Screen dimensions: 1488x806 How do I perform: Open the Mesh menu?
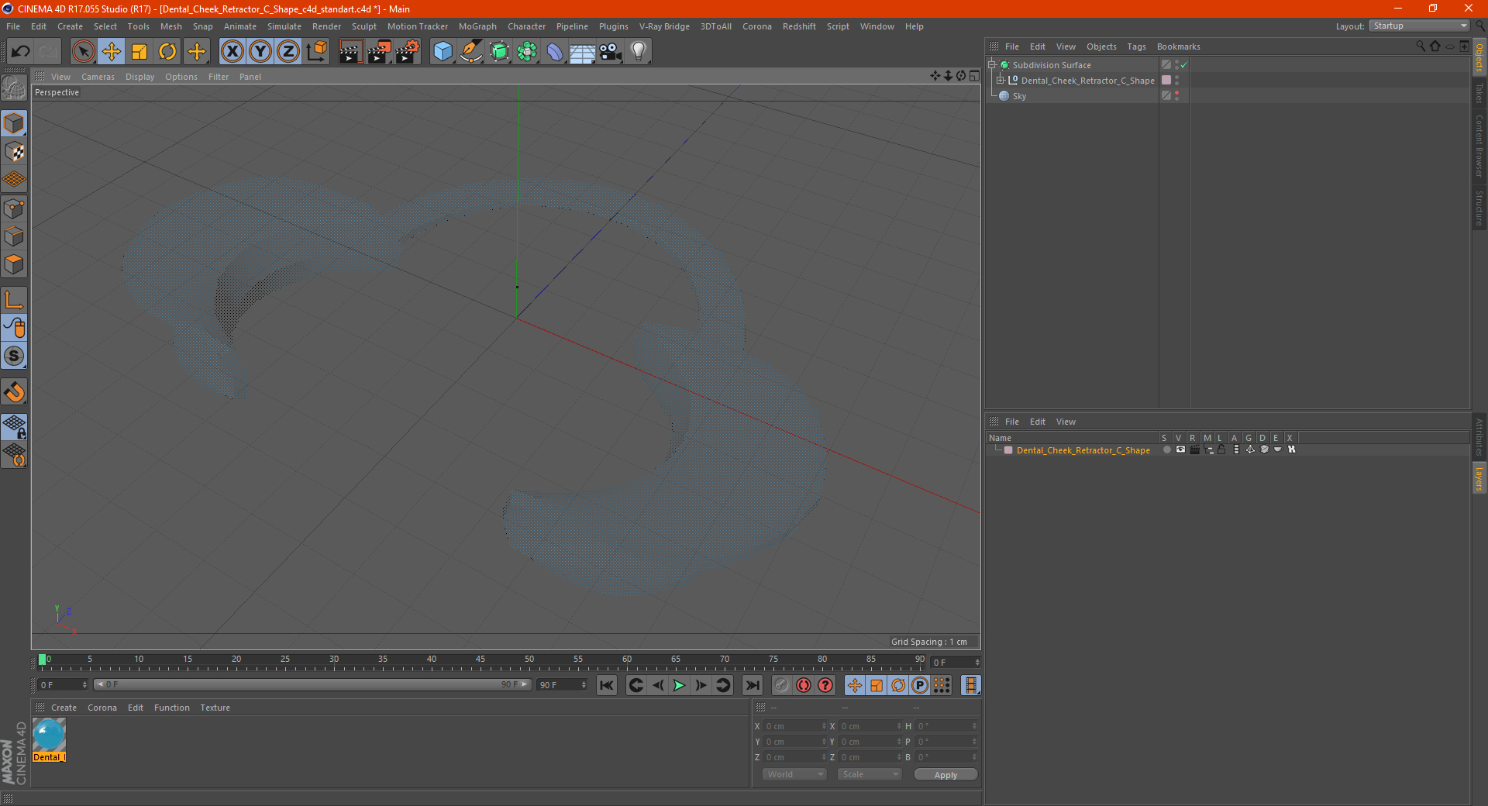171,26
